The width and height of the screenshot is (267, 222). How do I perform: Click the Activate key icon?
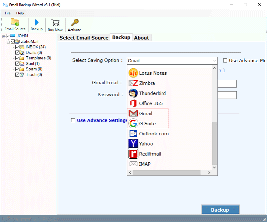tap(75, 23)
